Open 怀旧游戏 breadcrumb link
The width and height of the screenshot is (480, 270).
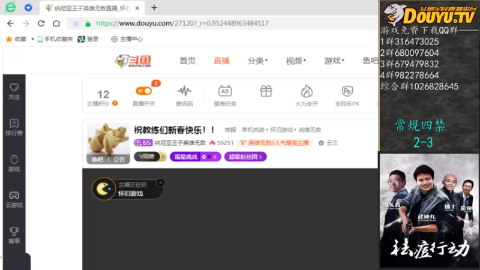[281, 130]
